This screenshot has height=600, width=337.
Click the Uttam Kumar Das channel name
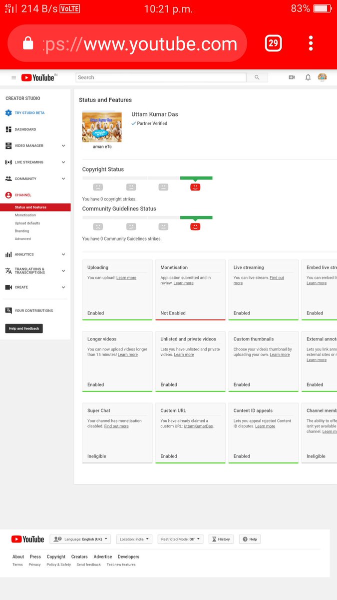pyautogui.click(x=155, y=114)
